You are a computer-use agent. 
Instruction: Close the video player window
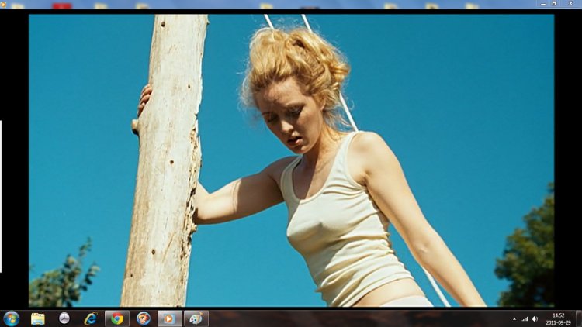coord(571,3)
